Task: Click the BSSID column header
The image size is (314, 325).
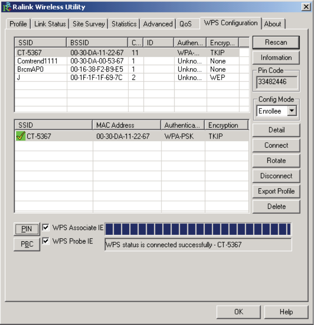Action: (x=97, y=43)
